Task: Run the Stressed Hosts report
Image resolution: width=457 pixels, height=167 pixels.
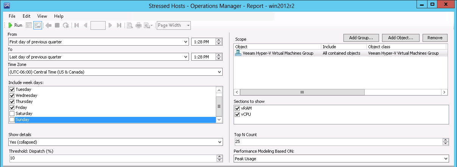Action: click(x=15, y=25)
